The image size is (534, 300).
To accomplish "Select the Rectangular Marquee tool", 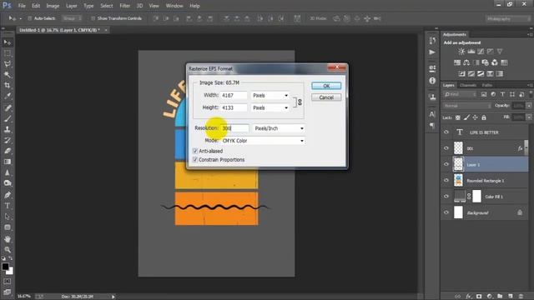I will pyautogui.click(x=8, y=53).
